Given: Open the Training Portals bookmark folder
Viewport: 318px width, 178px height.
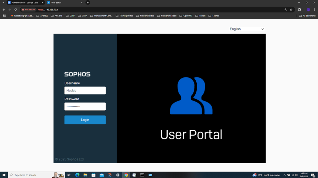Looking at the screenshot, I should [x=124, y=16].
